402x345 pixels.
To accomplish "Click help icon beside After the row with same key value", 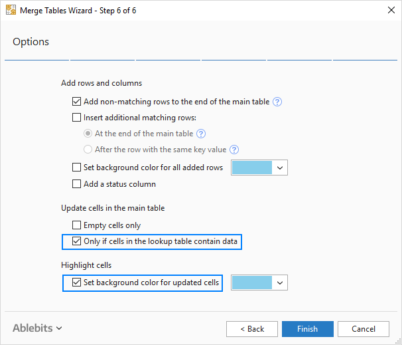I will (234, 150).
